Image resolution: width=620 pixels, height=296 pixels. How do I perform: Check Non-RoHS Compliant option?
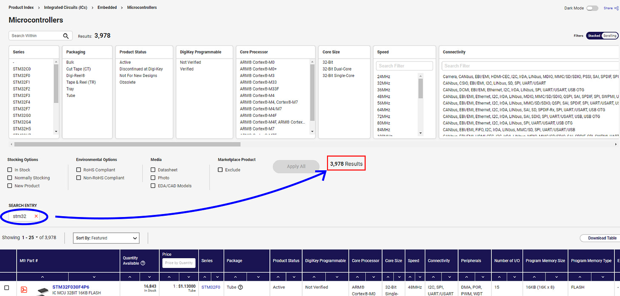point(79,178)
